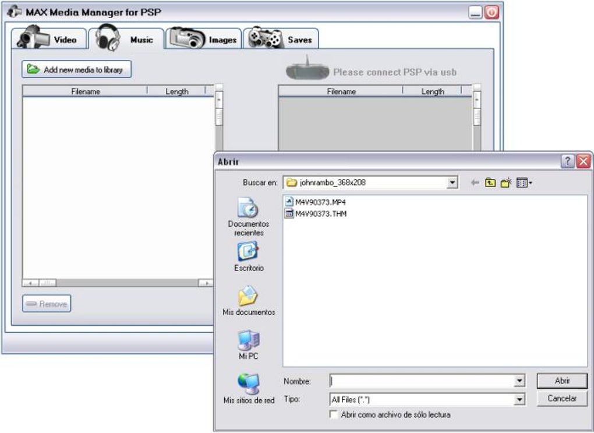The width and height of the screenshot is (594, 433).
Task: Minimize MAX Media Manager window
Action: (475, 13)
